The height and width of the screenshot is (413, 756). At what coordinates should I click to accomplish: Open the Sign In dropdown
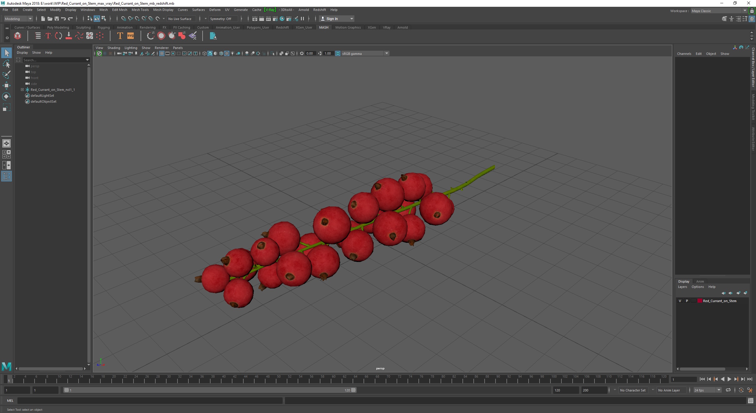(337, 19)
